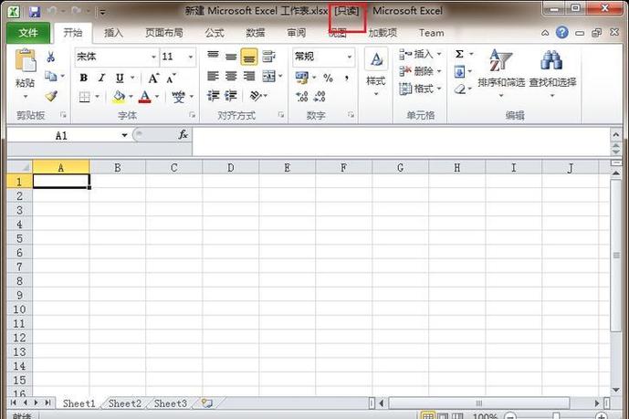
Task: Switch to the 审阅 tab
Action: coord(297,33)
